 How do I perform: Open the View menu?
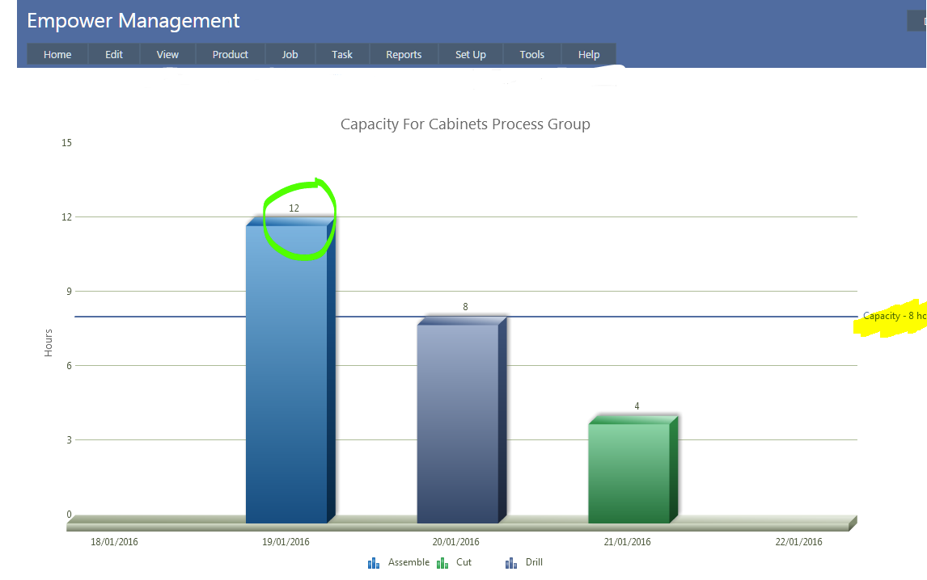167,54
